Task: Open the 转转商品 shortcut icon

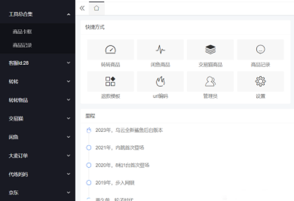Action: tap(110, 49)
